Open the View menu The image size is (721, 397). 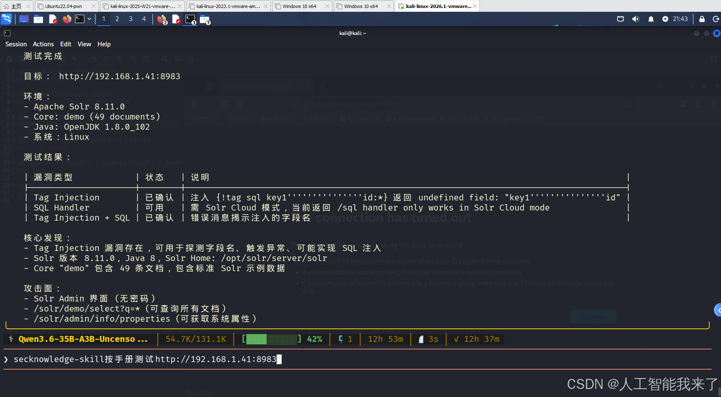84,44
